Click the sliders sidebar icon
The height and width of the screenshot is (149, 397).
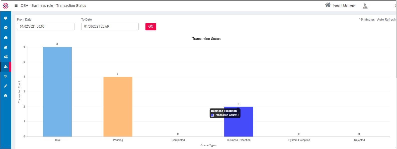pyautogui.click(x=6, y=76)
